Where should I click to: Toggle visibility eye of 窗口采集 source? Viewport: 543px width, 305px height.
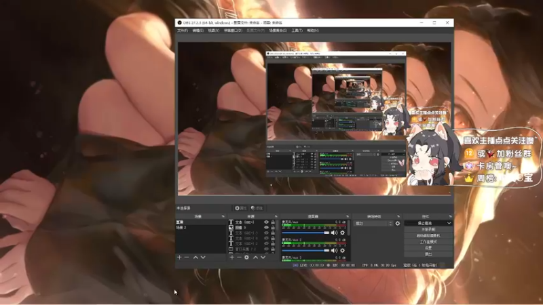[266, 249]
